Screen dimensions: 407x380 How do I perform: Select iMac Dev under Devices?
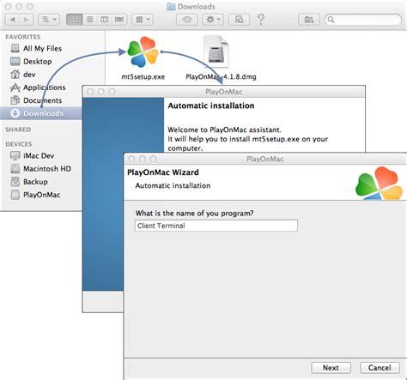39,156
